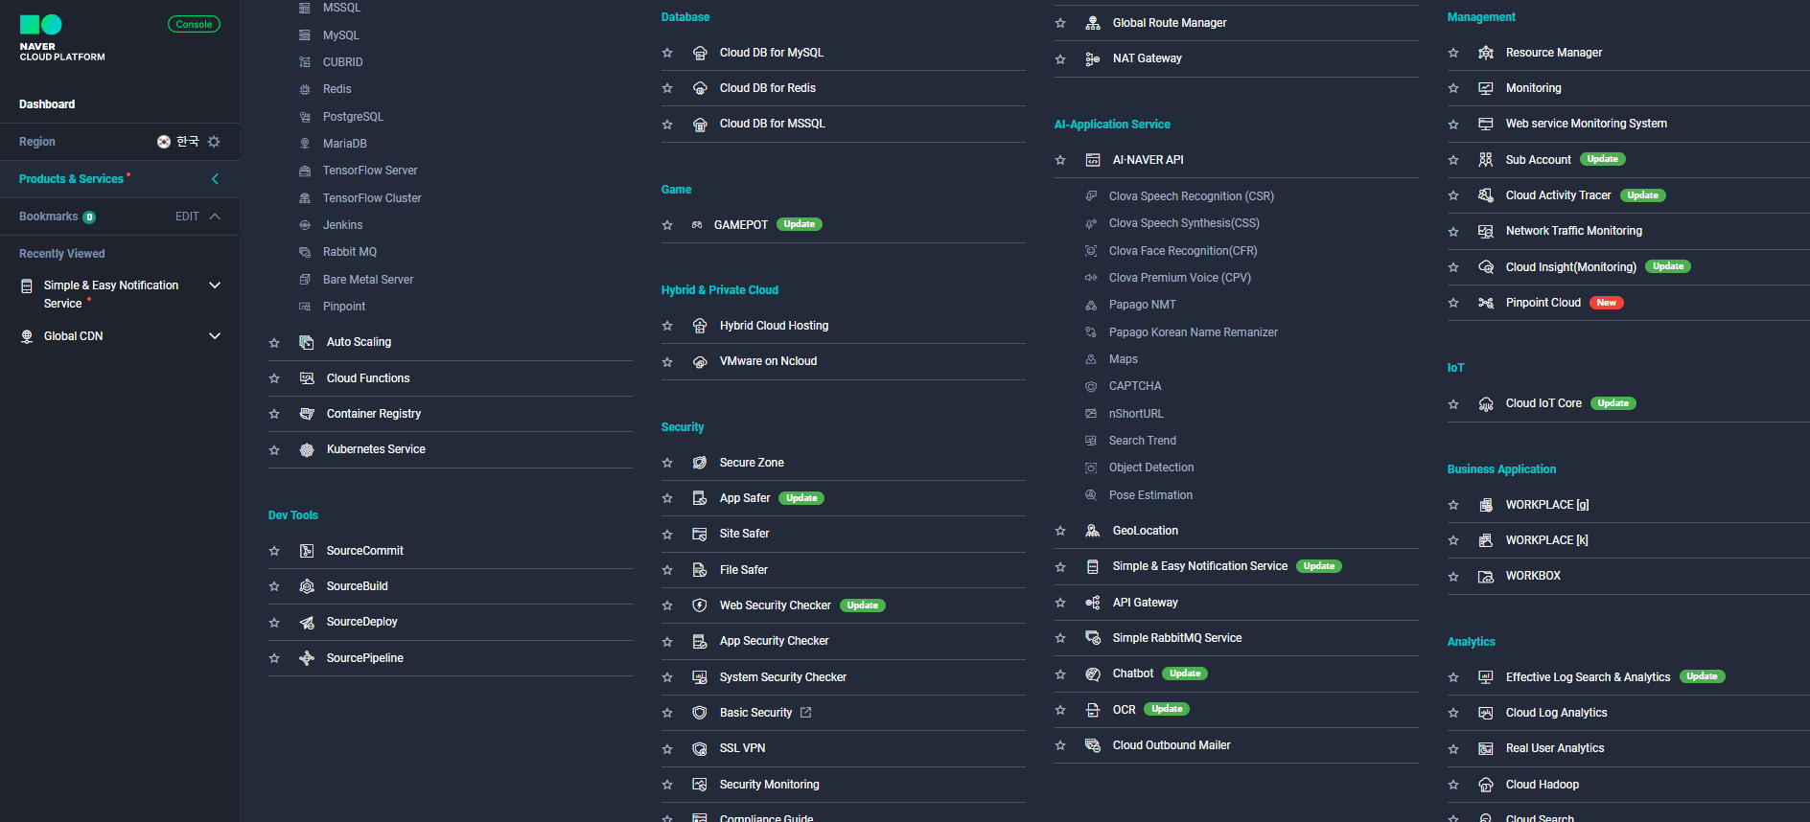The image size is (1810, 822).
Task: Open the Dashboard menu item
Action: tap(47, 104)
